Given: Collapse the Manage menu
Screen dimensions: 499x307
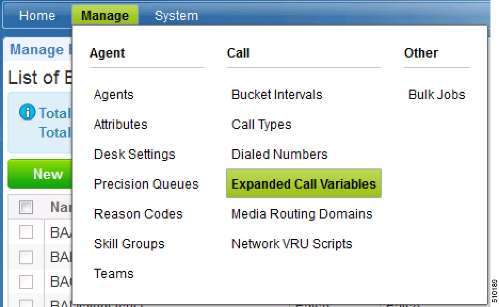Looking at the screenshot, I should coord(105,16).
